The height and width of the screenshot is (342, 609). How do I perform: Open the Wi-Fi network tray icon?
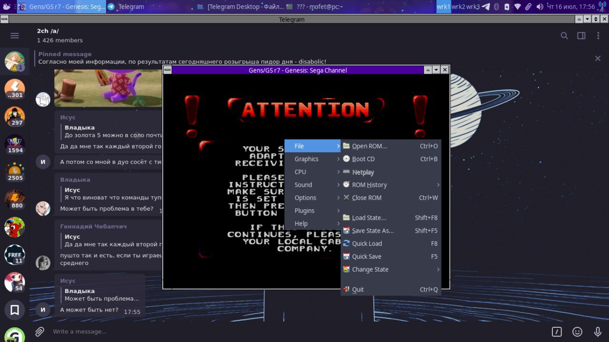click(x=518, y=7)
